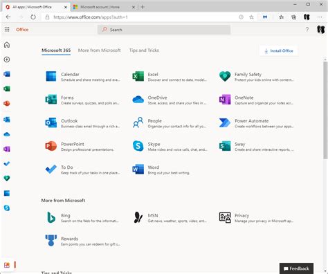
Task: Open the Skype app tile
Action: point(170,147)
